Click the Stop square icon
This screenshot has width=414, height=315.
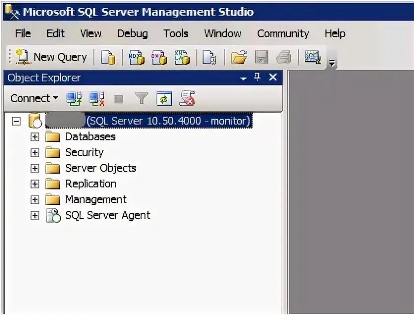coord(118,99)
